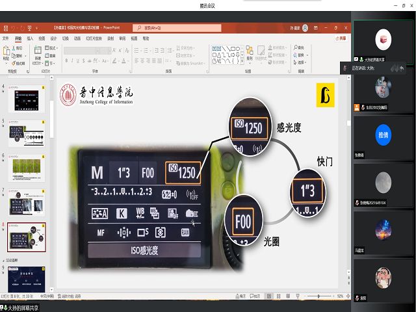Viewport: 416px width, 312px height.
Task: Click the Shape Effects icon in the drawing group
Action: point(270,62)
